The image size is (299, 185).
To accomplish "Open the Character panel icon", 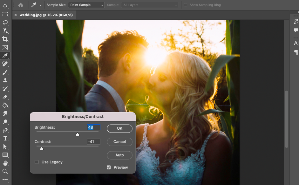I will (x=296, y=43).
